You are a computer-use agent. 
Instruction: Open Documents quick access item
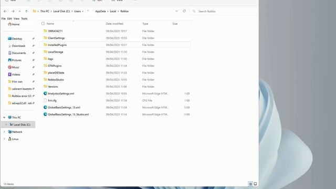tap(17, 53)
